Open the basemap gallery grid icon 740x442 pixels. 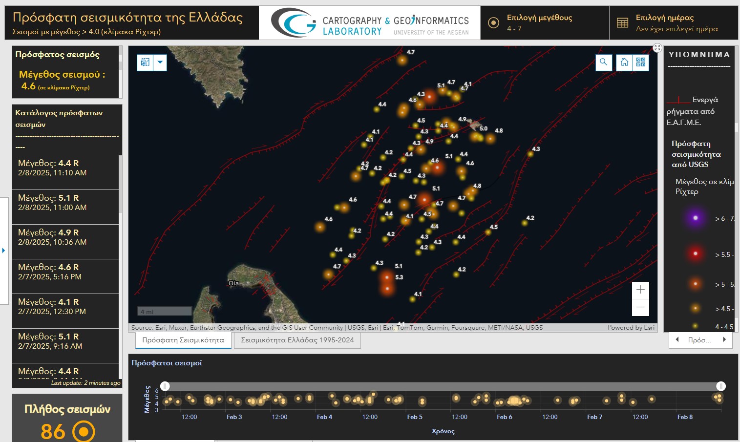pos(641,63)
